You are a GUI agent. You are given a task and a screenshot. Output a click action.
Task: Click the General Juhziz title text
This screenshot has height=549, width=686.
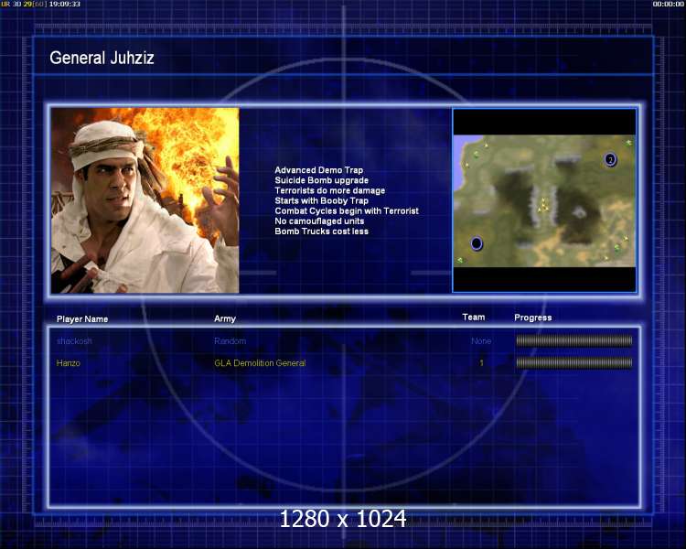pyautogui.click(x=102, y=59)
